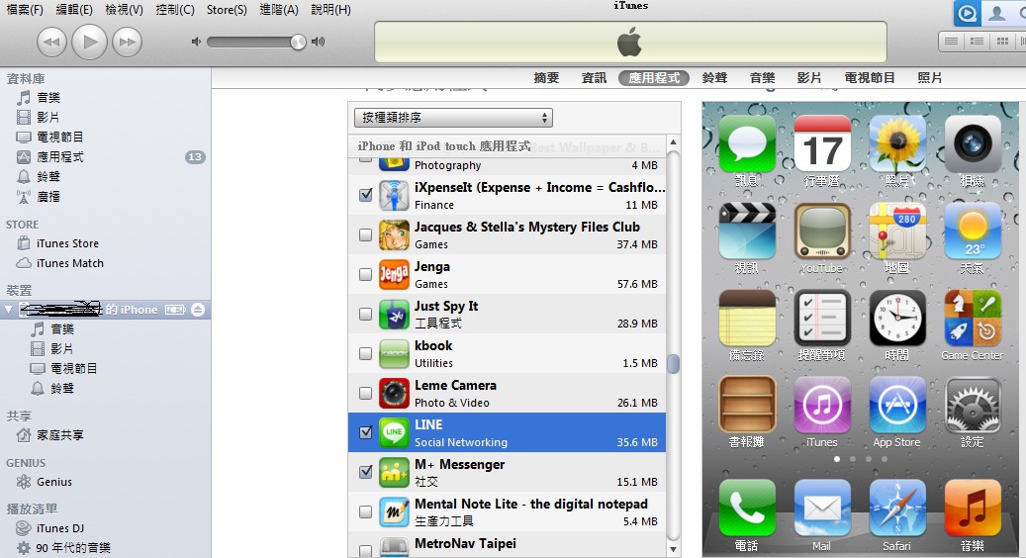Switch to the 資訊 tab
Image resolution: width=1026 pixels, height=558 pixels.
pyautogui.click(x=595, y=78)
